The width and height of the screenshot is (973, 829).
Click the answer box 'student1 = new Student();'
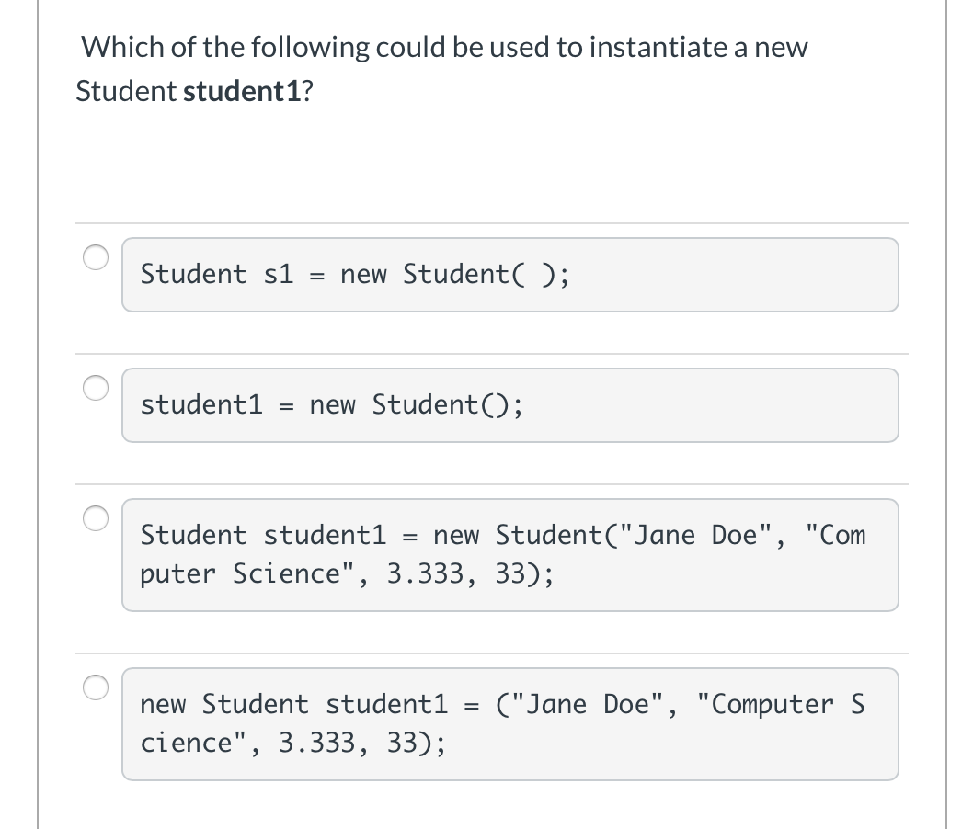(x=510, y=404)
